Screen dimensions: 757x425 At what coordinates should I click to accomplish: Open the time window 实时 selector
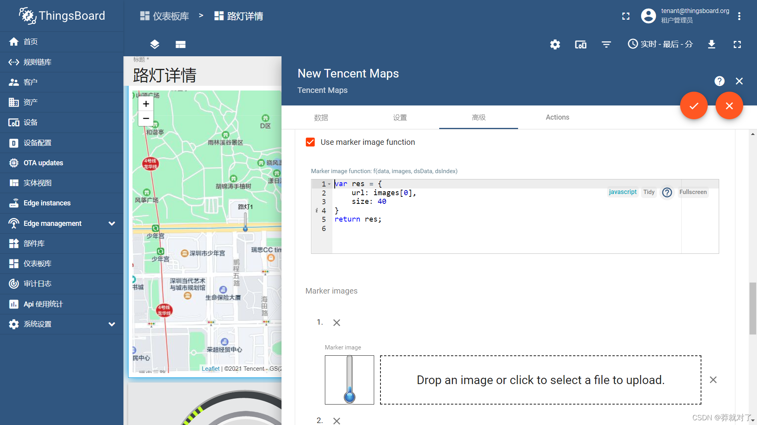[x=660, y=44]
